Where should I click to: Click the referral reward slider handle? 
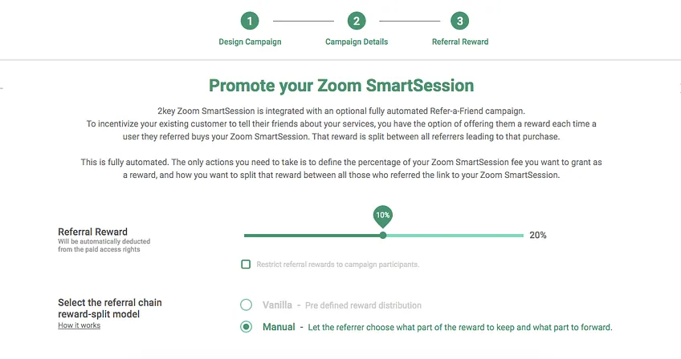tap(382, 236)
